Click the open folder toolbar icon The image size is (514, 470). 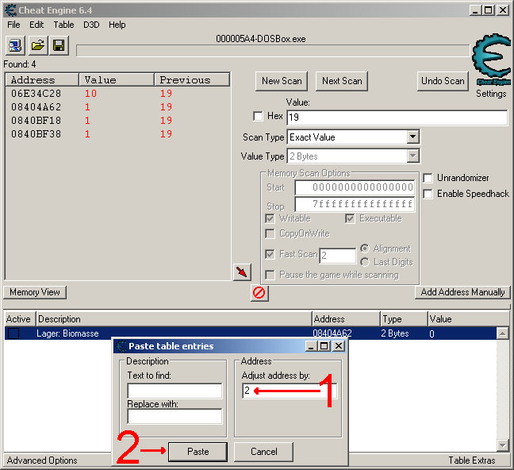(38, 45)
